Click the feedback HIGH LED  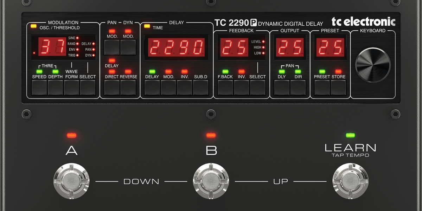263,47
